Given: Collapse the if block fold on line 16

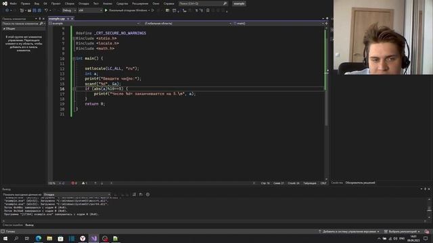Looking at the screenshot, I should coord(74,89).
